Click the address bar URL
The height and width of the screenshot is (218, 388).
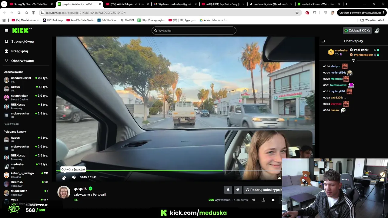click(86, 13)
